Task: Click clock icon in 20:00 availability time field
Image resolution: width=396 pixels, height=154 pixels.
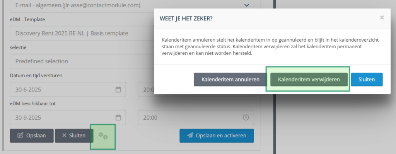Action: click(246, 117)
